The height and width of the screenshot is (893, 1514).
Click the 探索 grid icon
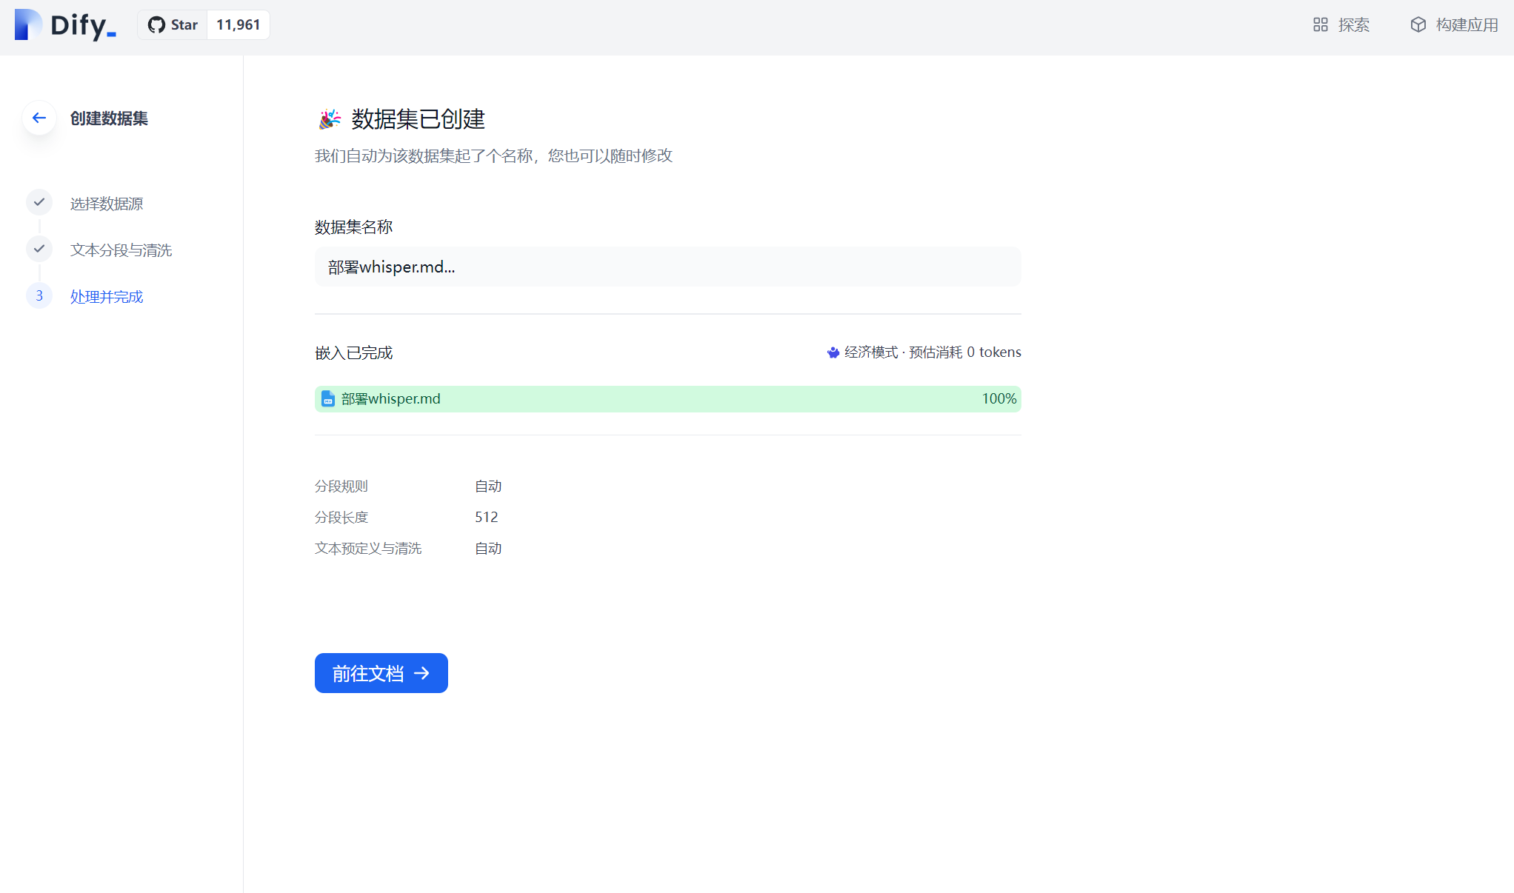point(1321,25)
